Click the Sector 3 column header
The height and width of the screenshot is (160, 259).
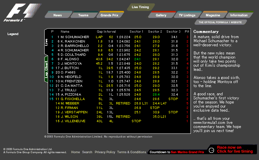click(173, 32)
